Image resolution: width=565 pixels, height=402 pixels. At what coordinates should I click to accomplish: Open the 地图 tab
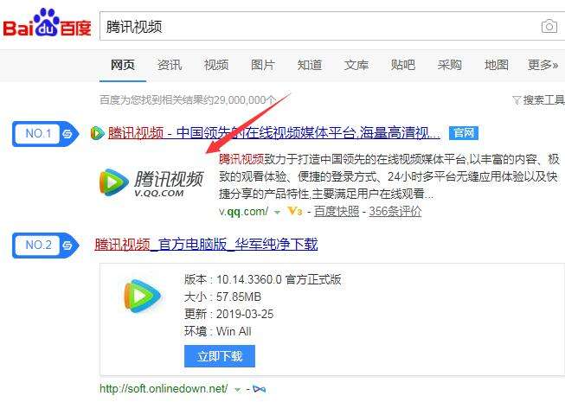pyautogui.click(x=497, y=65)
